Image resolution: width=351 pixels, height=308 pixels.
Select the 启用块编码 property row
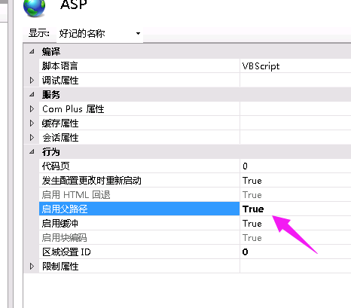coord(139,238)
